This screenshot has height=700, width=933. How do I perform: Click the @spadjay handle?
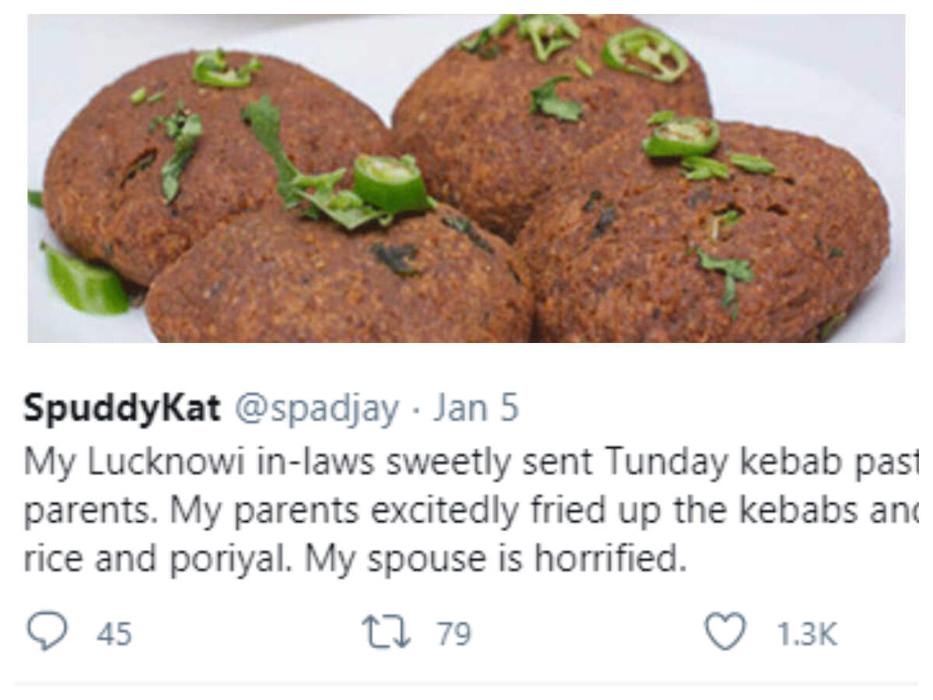[x=316, y=409]
